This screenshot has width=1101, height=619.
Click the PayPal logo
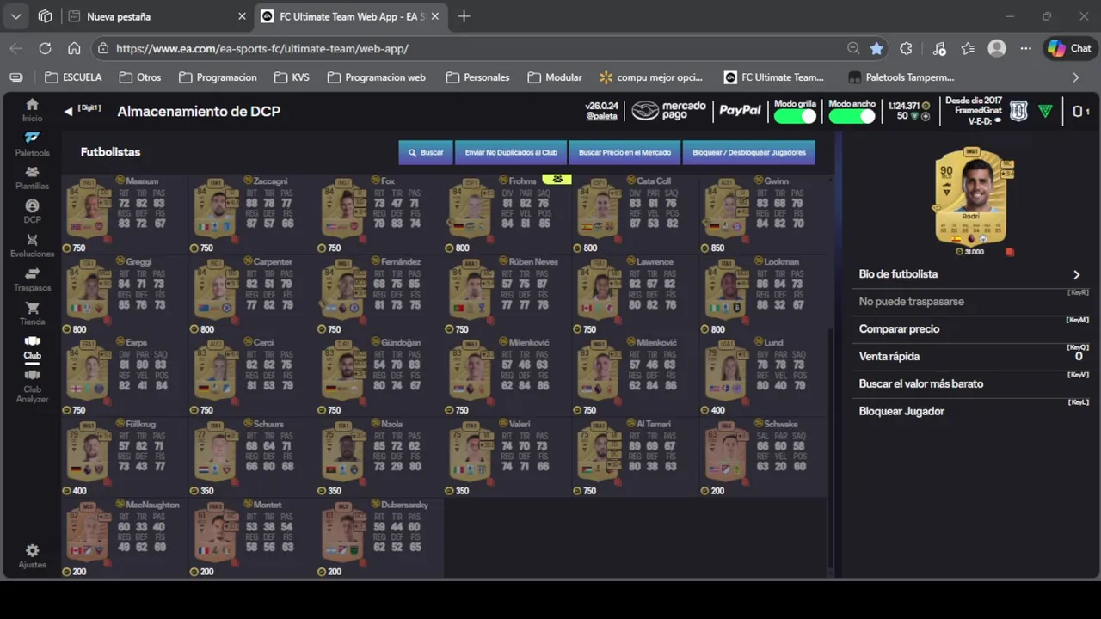coord(740,110)
